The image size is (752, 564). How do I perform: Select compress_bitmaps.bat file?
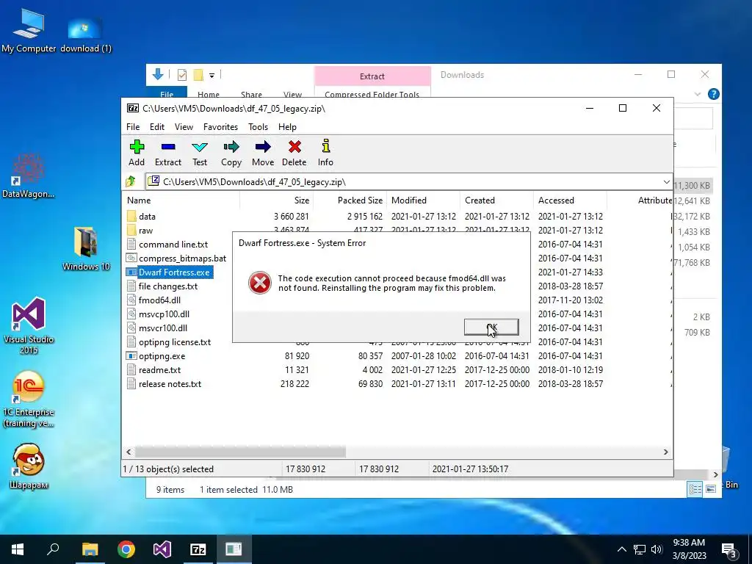tap(182, 258)
